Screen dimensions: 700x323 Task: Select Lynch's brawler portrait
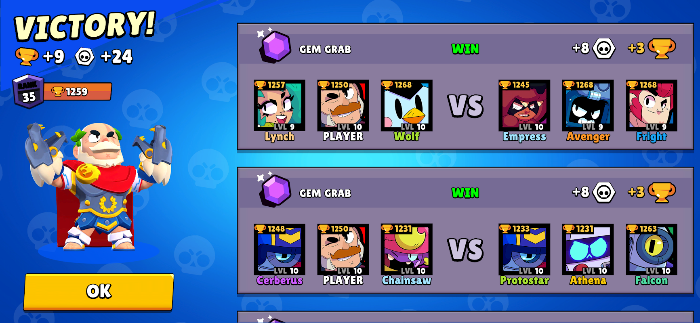pyautogui.click(x=280, y=105)
